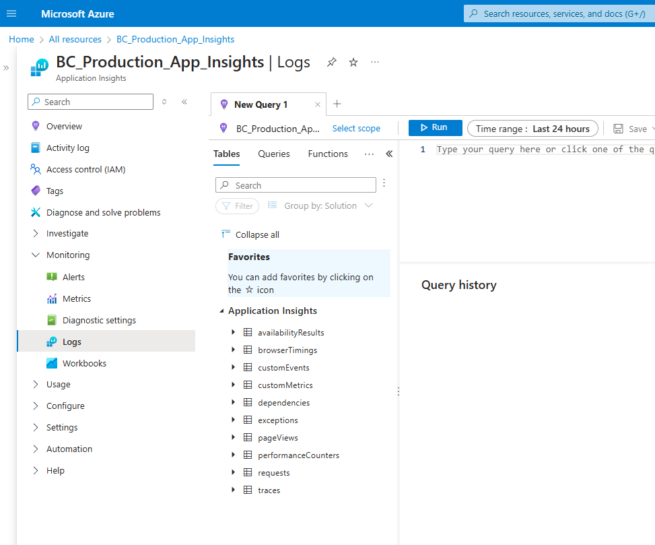Screen dimensions: 655x545
Task: Click the availabilityResults table icon
Action: (x=248, y=332)
